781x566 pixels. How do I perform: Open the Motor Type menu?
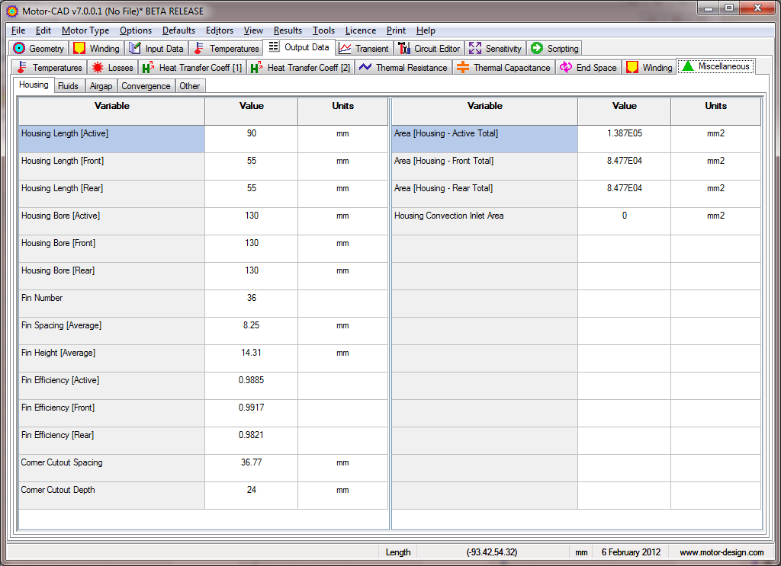click(85, 30)
